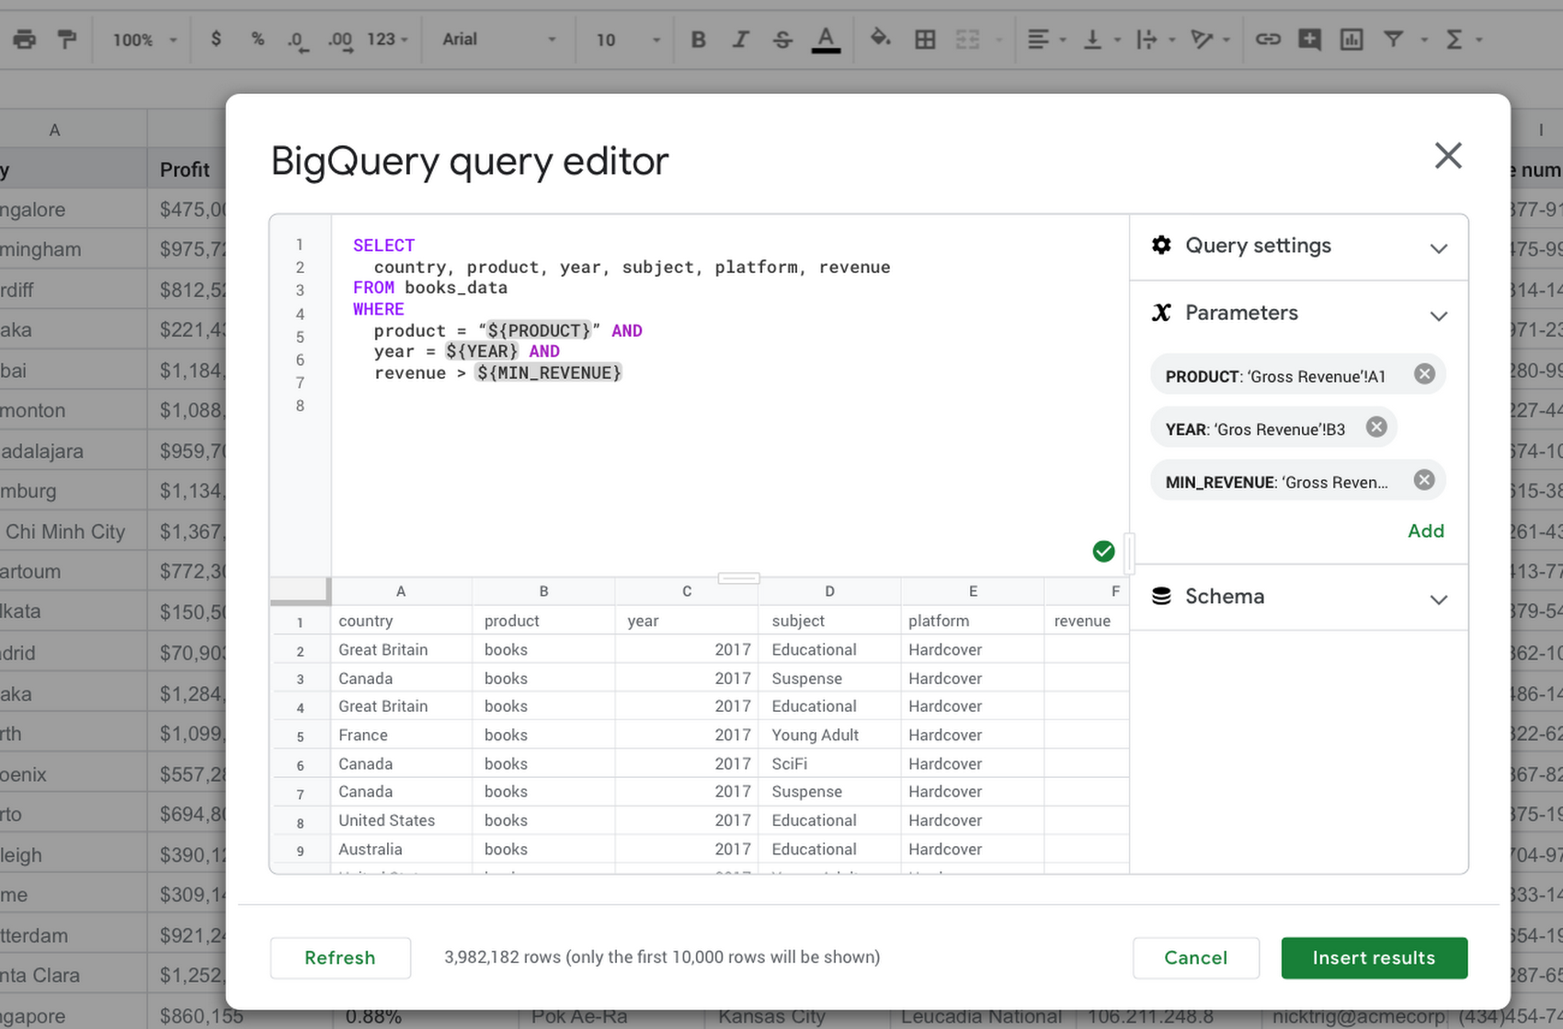Click the editor and results pane divider handle

click(x=738, y=578)
